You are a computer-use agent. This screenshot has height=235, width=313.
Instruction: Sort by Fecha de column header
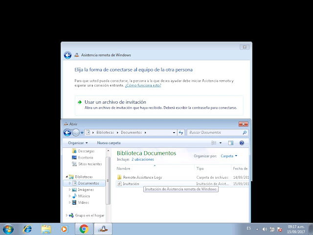click(240, 168)
